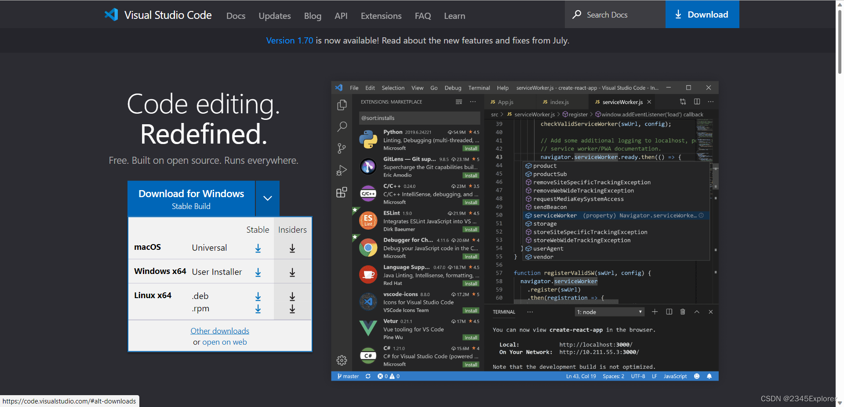
Task: Click the blue Download button in header
Action: (x=702, y=14)
